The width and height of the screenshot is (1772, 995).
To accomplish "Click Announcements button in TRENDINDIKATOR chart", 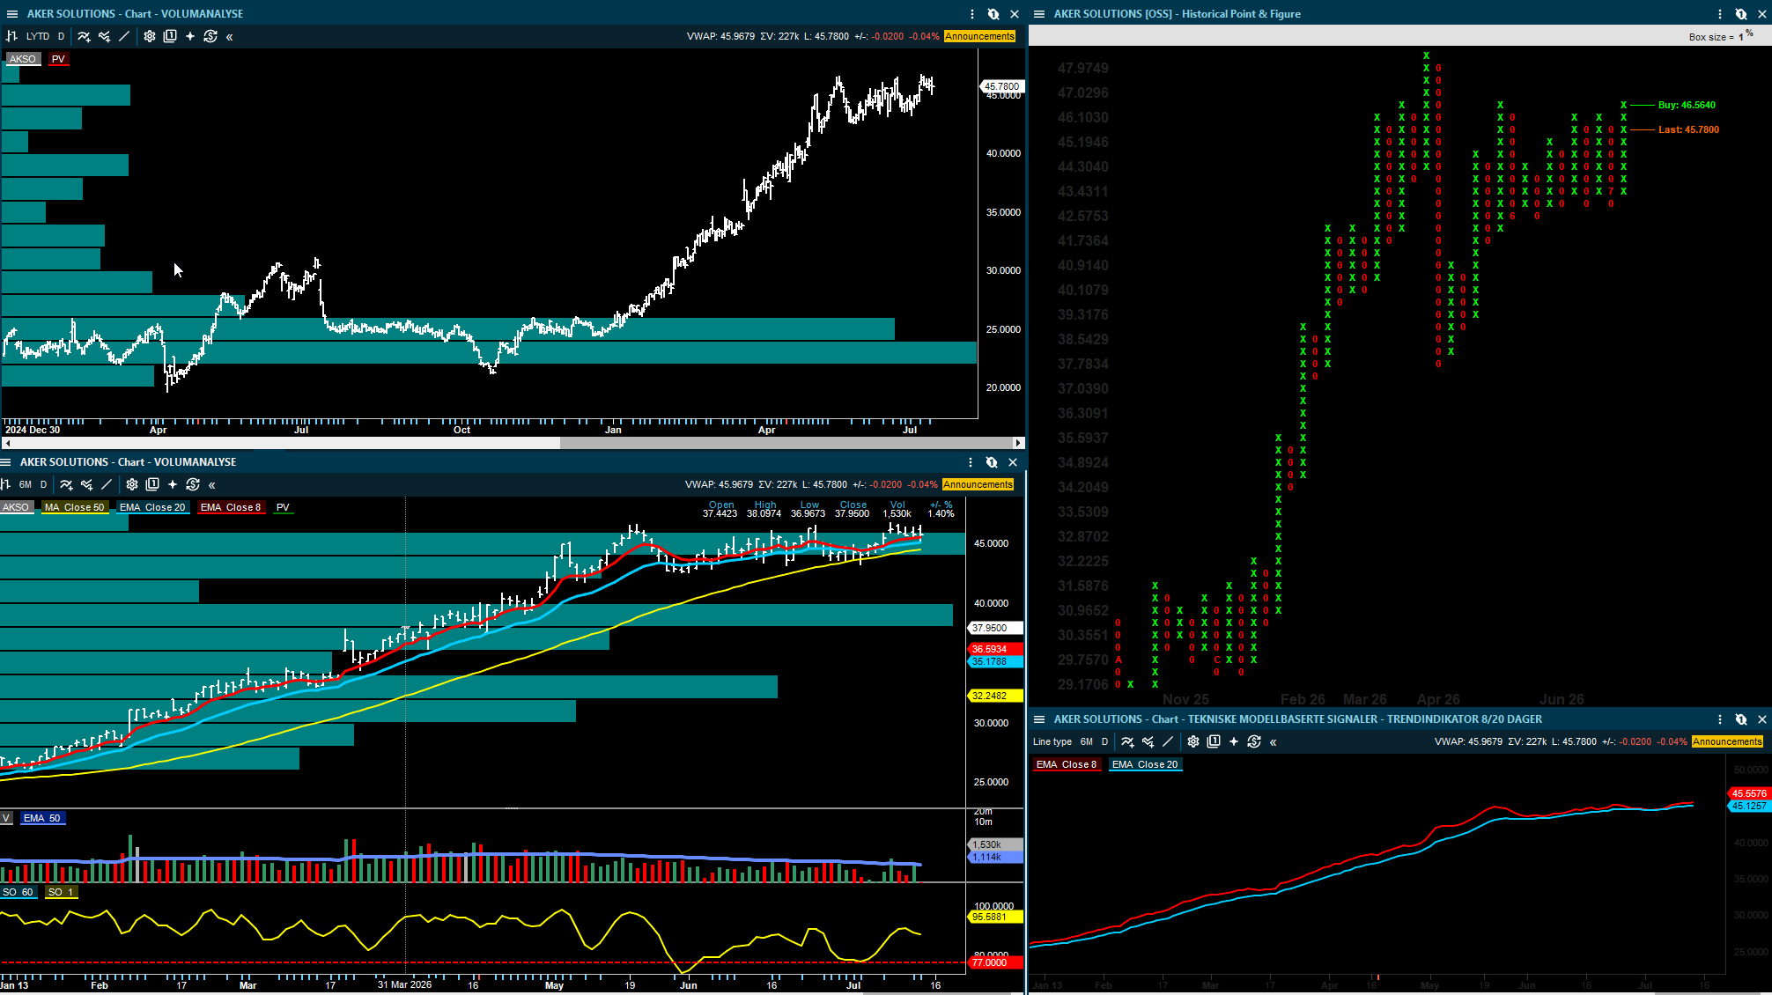I will point(1728,741).
